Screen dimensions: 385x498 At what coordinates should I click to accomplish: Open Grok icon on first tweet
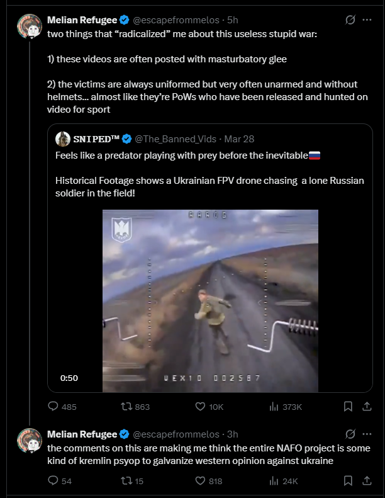[350, 20]
